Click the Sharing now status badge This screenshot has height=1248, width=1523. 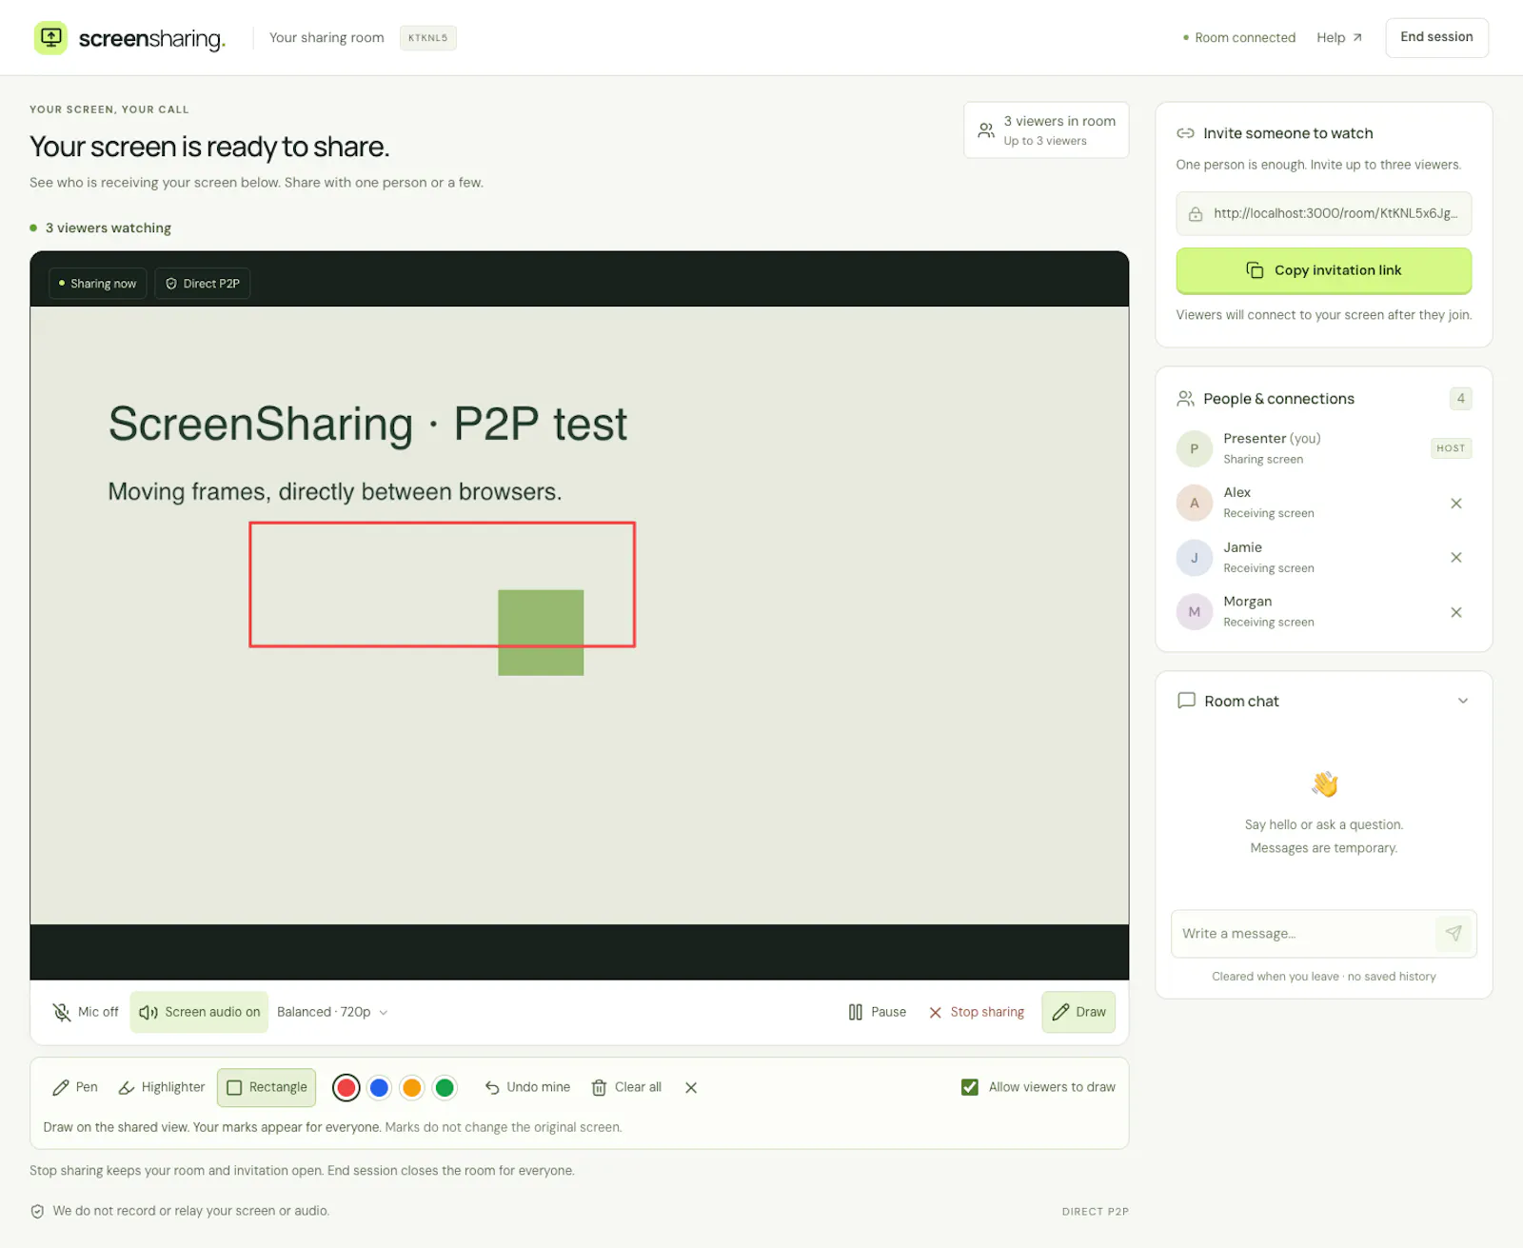[97, 284]
